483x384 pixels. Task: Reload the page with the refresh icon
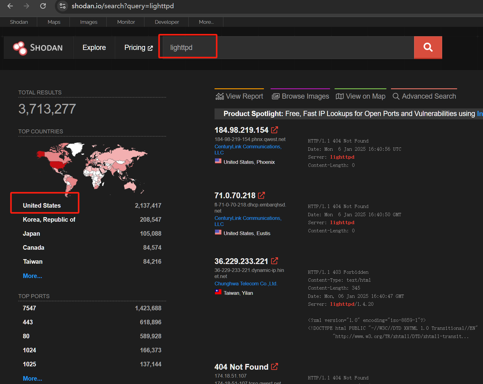coord(43,6)
